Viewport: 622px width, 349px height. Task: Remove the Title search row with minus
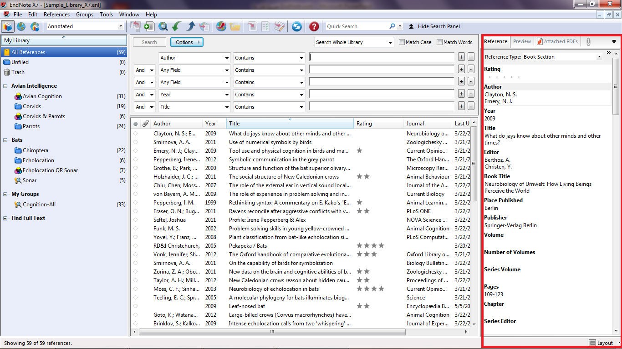click(471, 106)
